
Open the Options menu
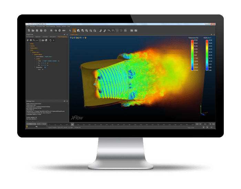58,26
